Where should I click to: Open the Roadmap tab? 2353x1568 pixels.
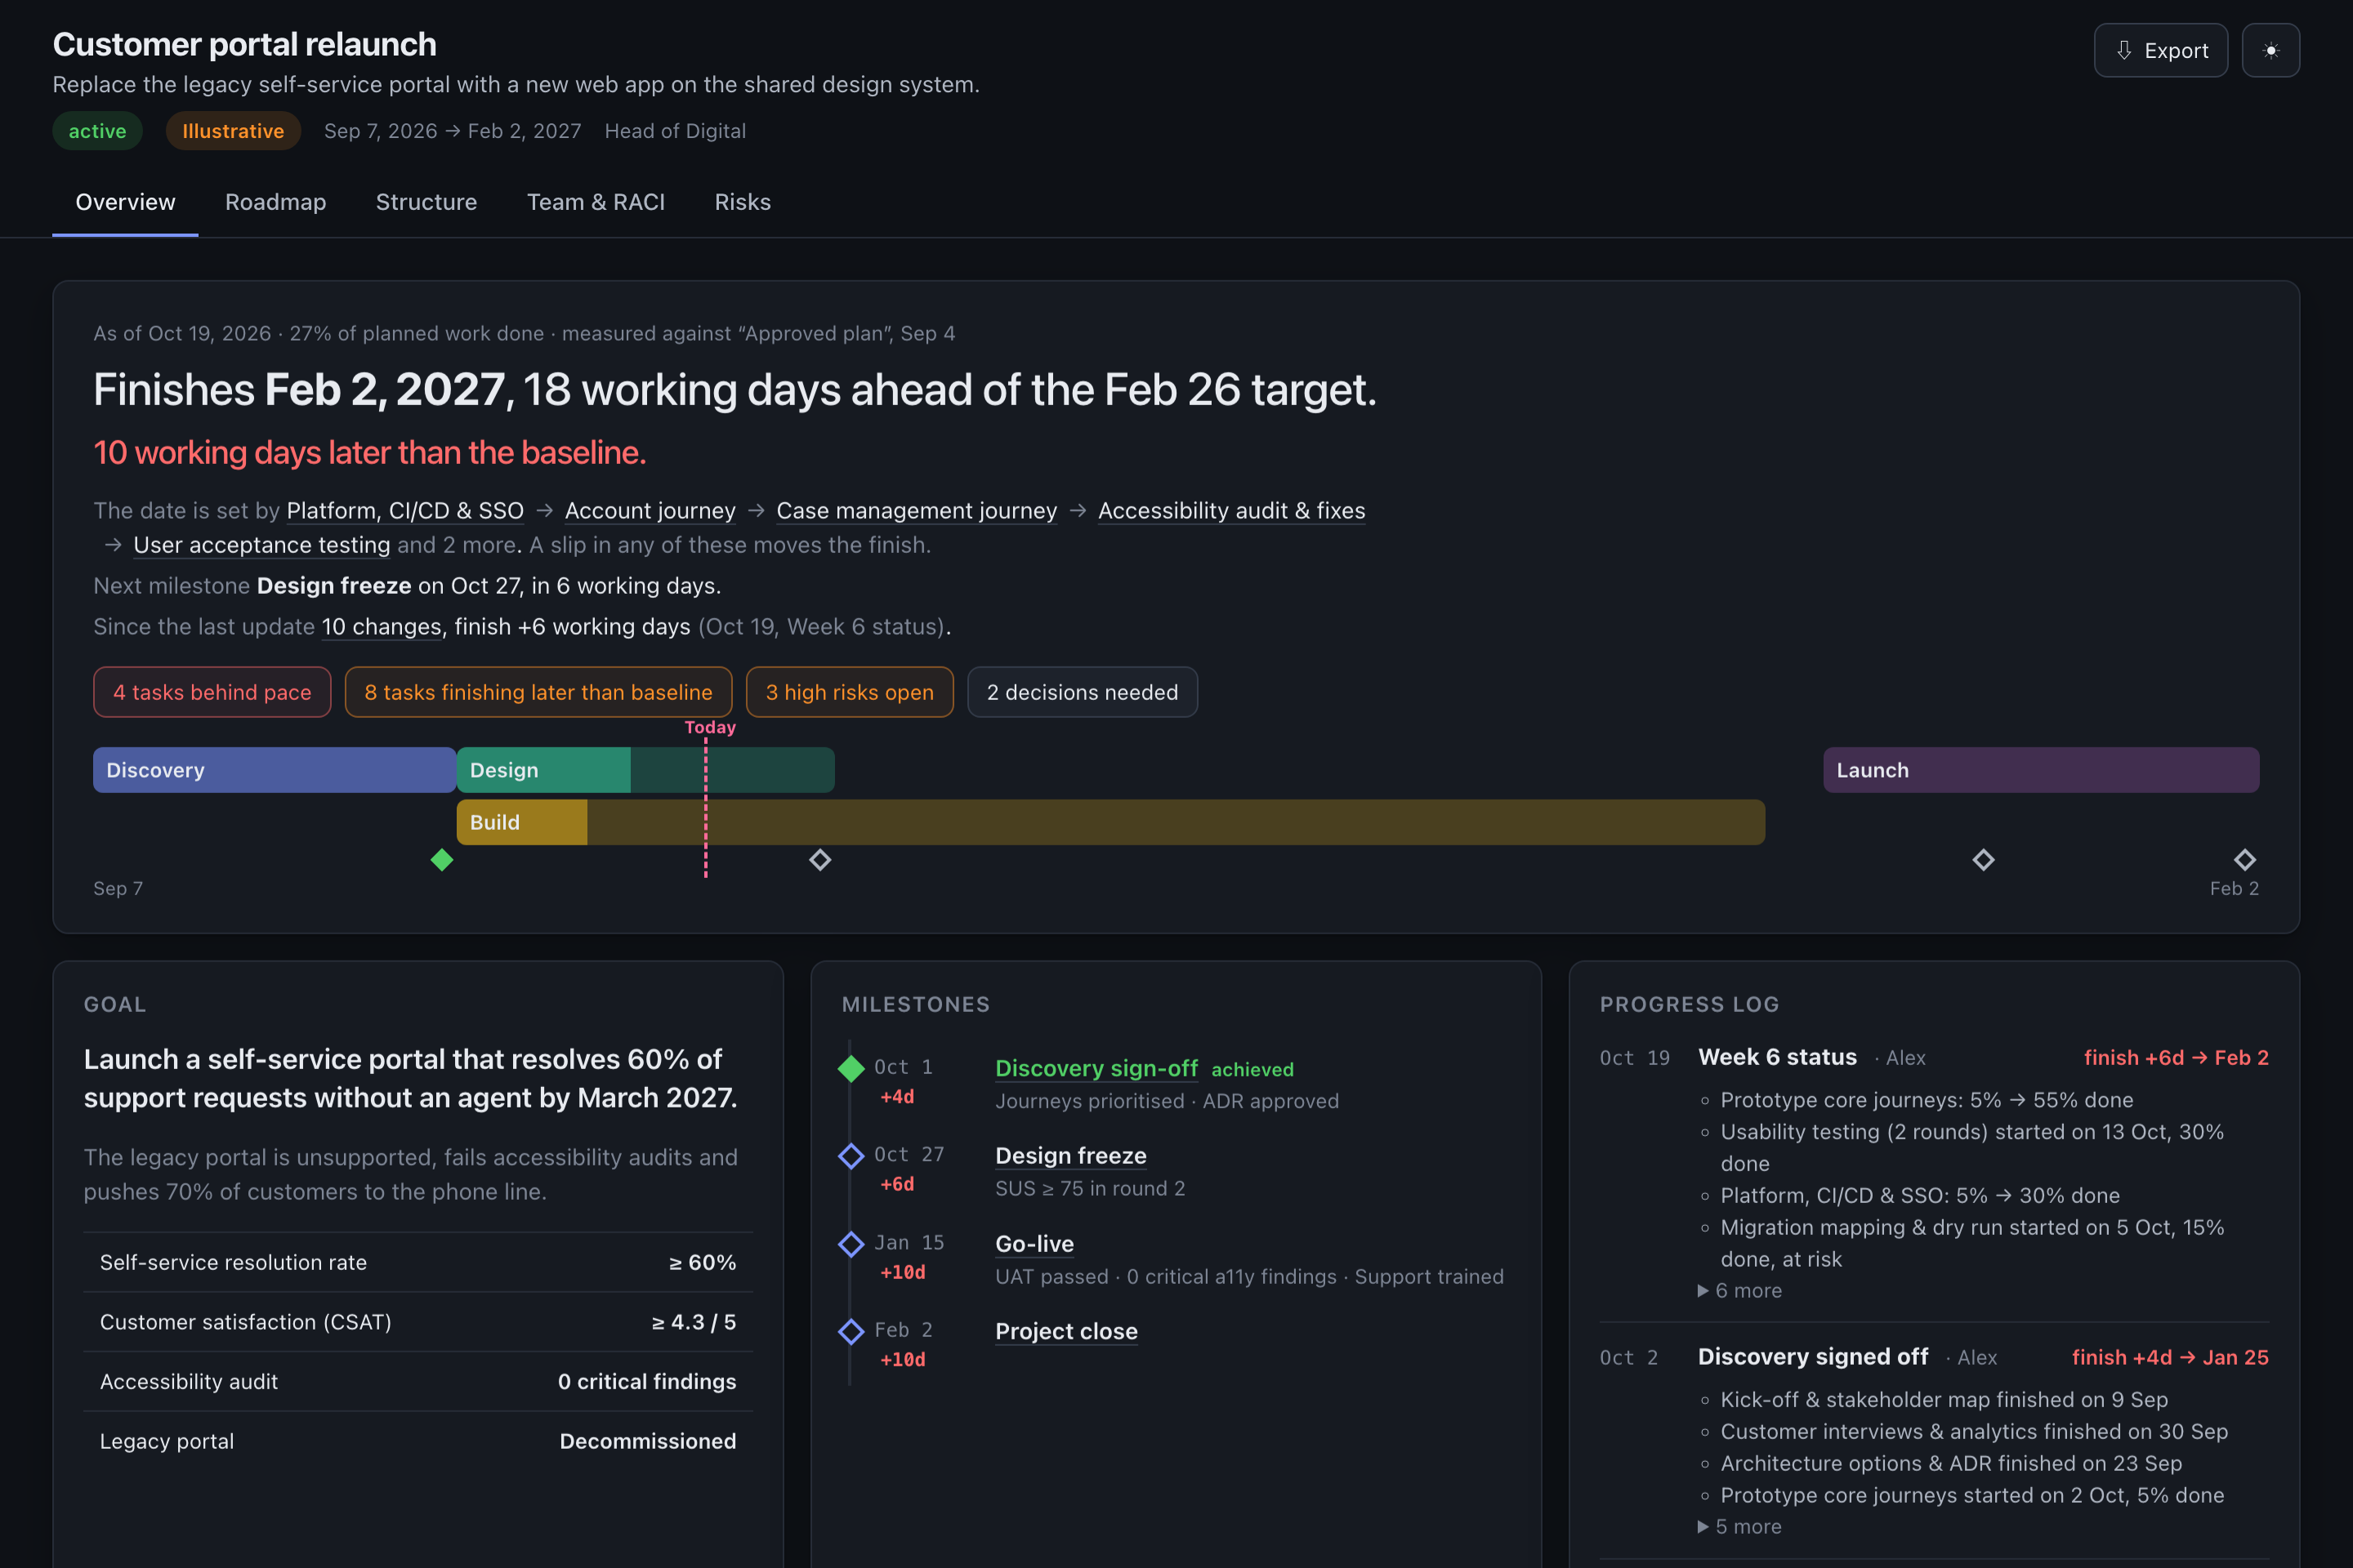[x=275, y=202]
